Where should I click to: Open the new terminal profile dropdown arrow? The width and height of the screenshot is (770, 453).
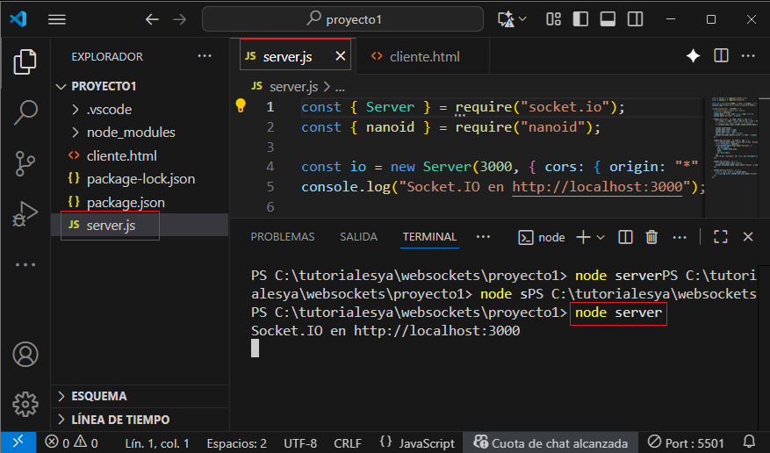[601, 237]
